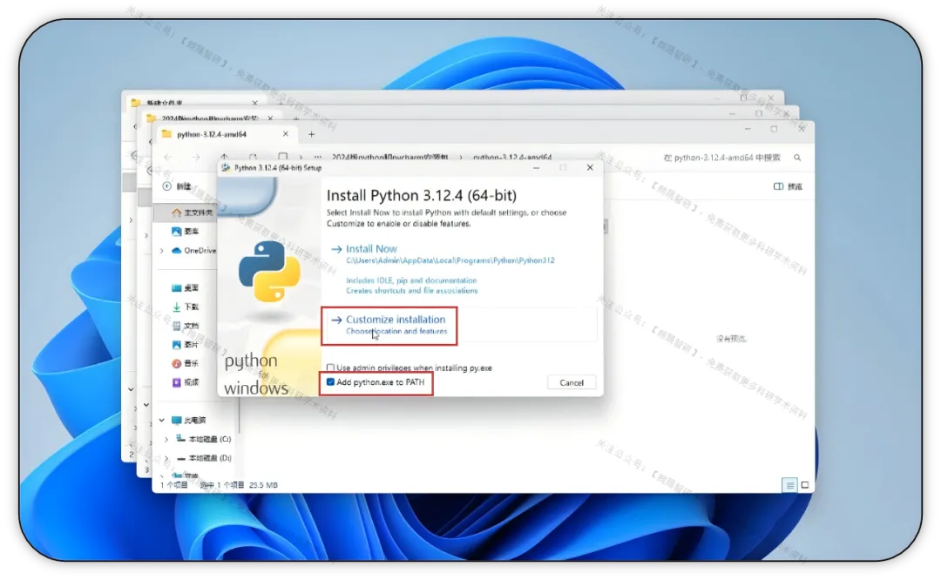The height and width of the screenshot is (580, 941).
Task: Open 主文件夹 (Home) in sidebar
Action: (x=193, y=212)
